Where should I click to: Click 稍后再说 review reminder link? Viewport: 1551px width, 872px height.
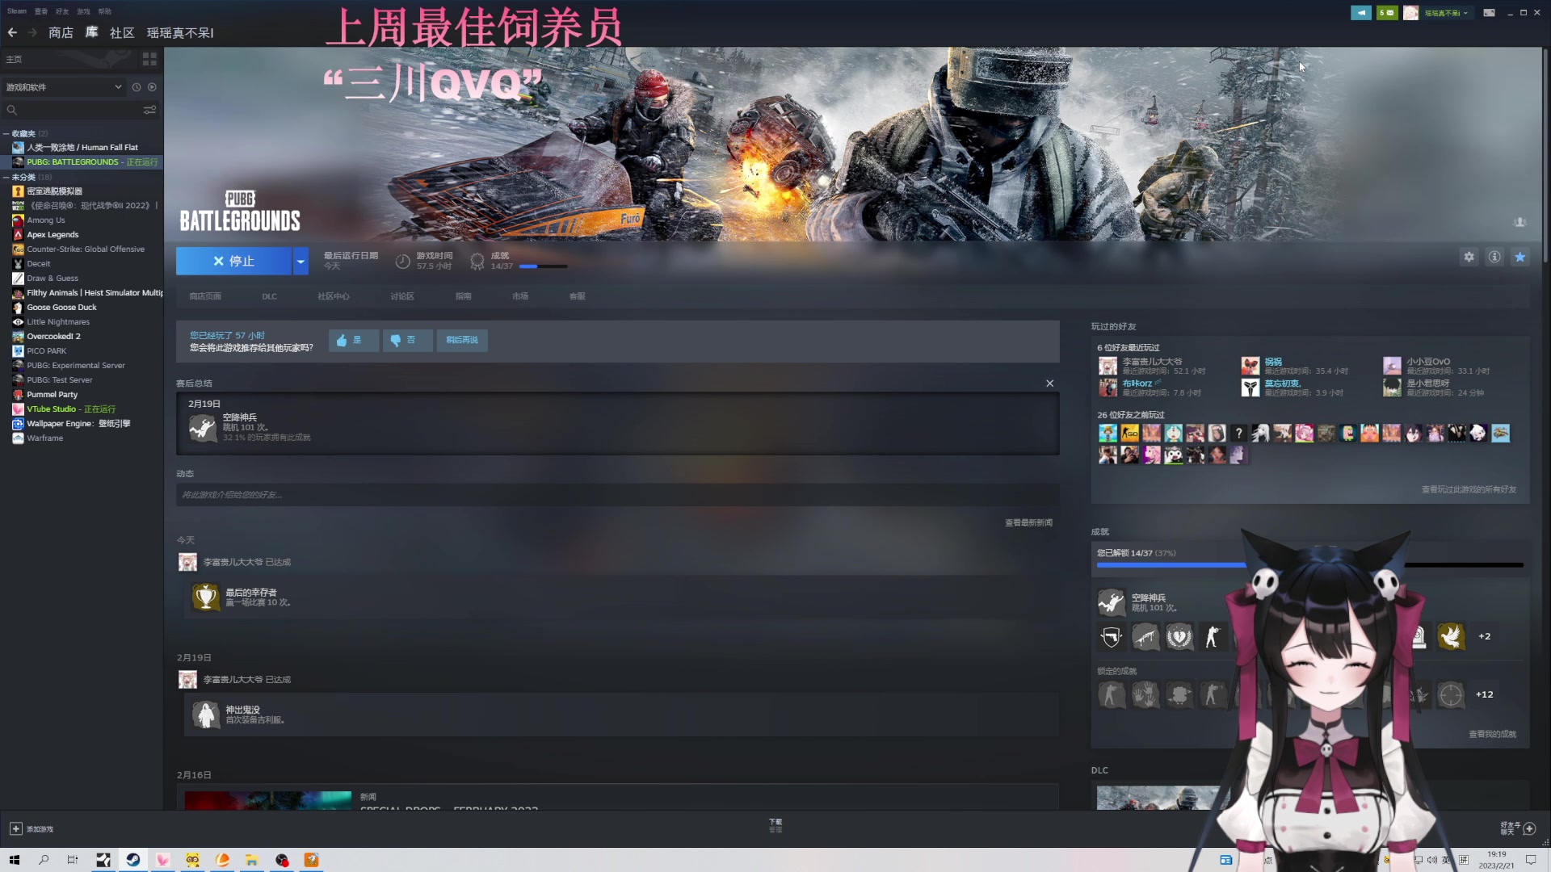(462, 340)
